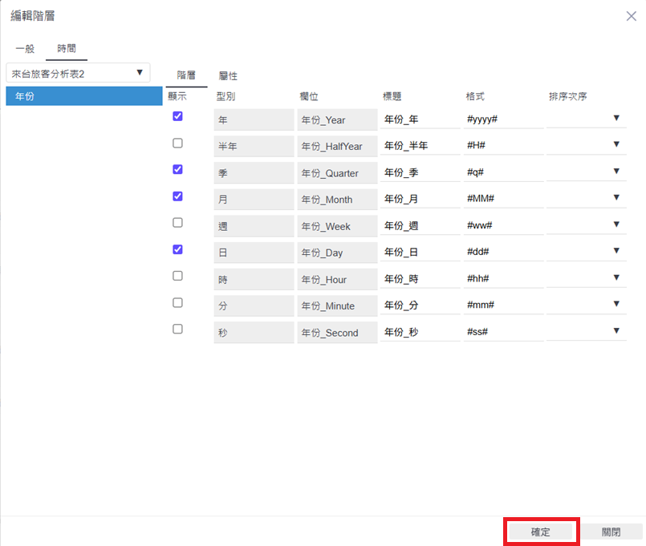Open sort order dropdown for 秒 row
The image size is (646, 546).
coord(586,331)
